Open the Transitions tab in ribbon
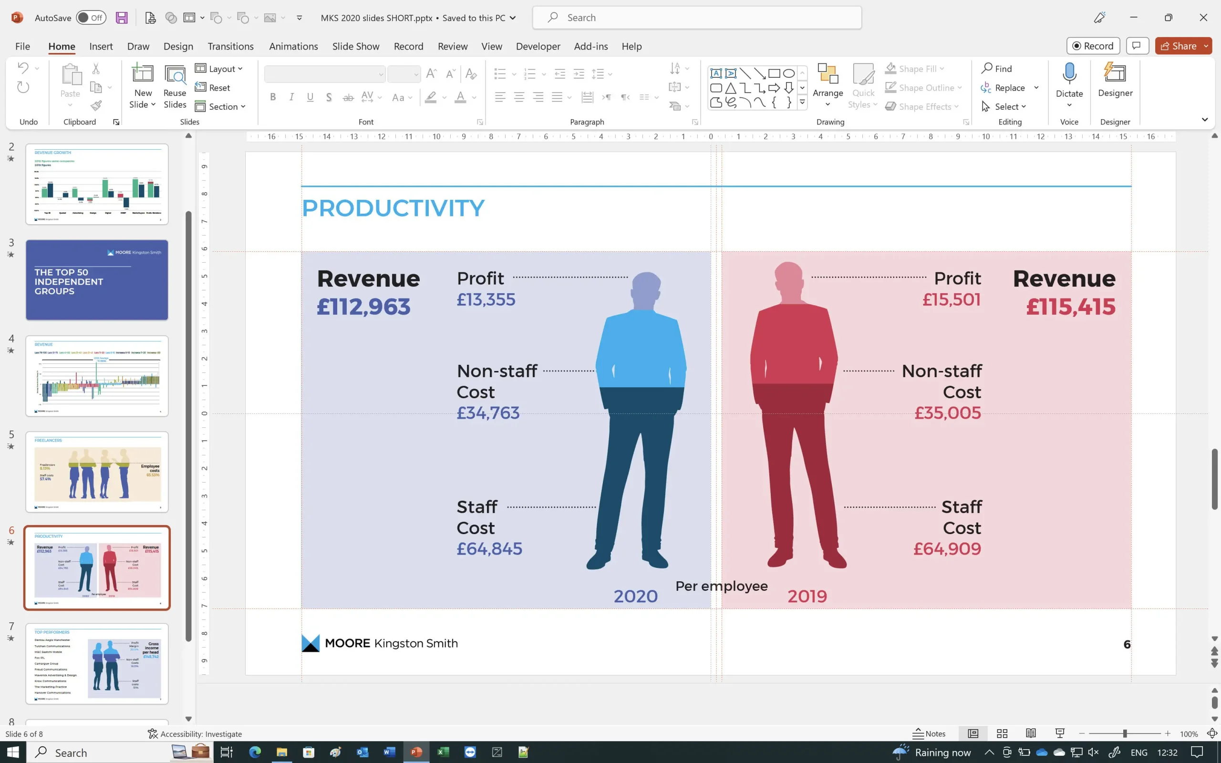Screen dimensions: 1221x763 (x=229, y=46)
